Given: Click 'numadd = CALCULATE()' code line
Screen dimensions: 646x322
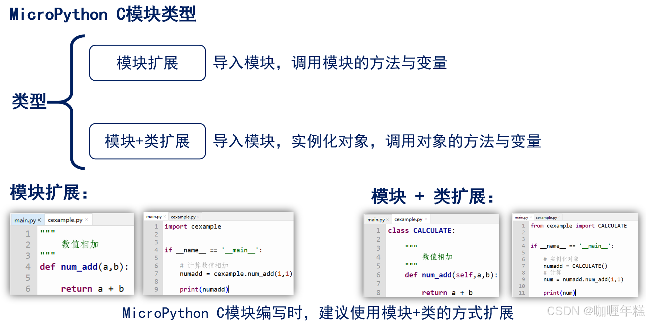Looking at the screenshot, I should [x=575, y=266].
